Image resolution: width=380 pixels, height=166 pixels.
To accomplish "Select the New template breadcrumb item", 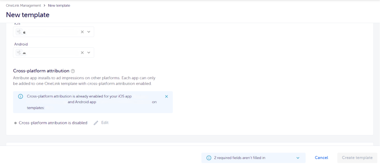I will click(x=59, y=5).
